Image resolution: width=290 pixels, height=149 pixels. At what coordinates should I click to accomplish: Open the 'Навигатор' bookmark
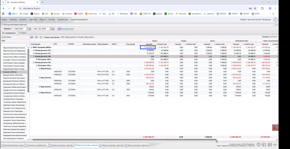[91, 14]
